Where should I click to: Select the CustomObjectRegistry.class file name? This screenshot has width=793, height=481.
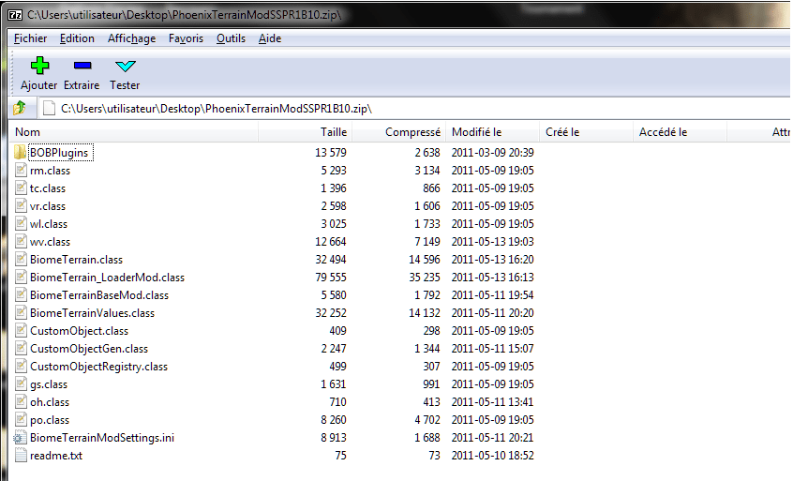98,367
